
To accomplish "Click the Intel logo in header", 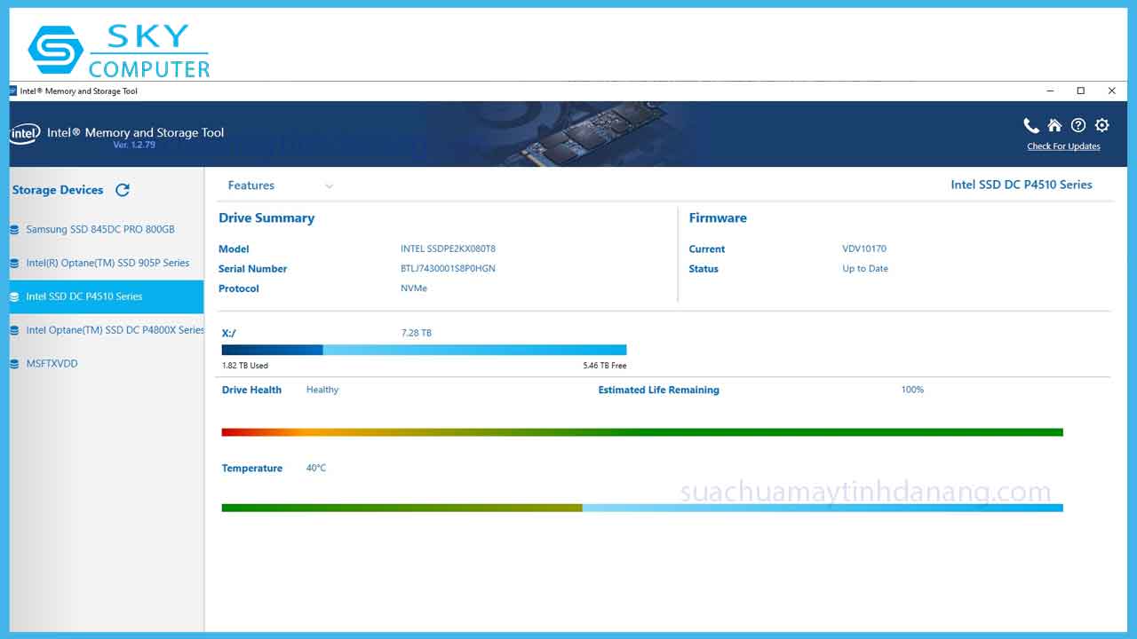I will click(25, 133).
